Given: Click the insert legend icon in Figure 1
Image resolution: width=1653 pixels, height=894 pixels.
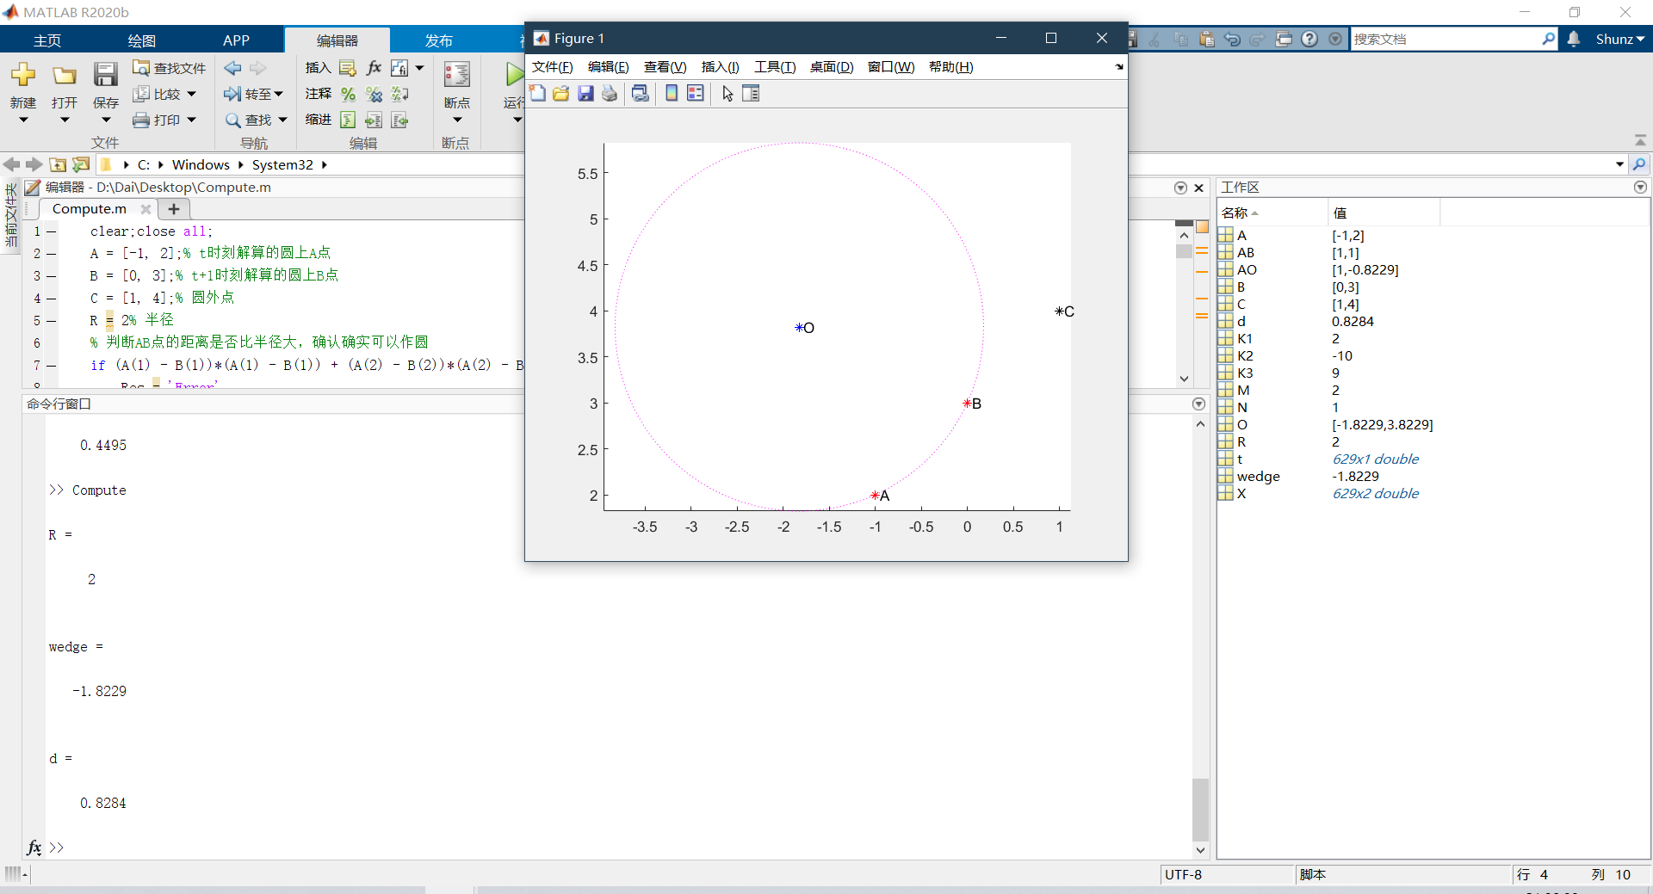Looking at the screenshot, I should click(x=695, y=93).
